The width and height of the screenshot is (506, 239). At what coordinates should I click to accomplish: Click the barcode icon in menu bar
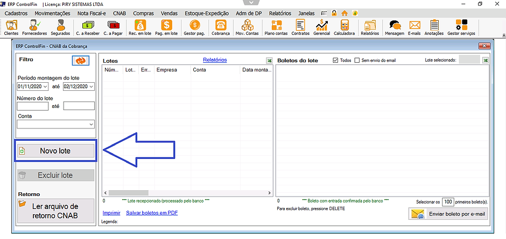pyautogui.click(x=324, y=13)
